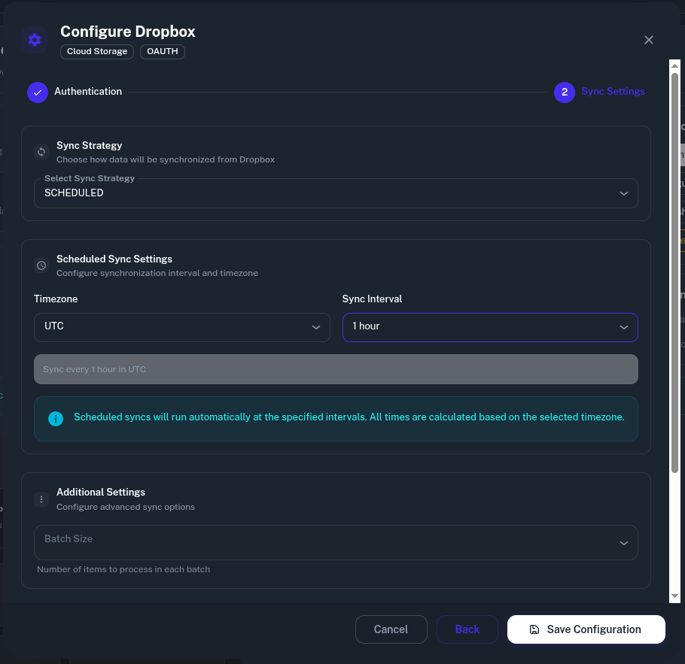Open the Timezone dropdown showing UTC
This screenshot has height=664, width=685.
point(182,327)
